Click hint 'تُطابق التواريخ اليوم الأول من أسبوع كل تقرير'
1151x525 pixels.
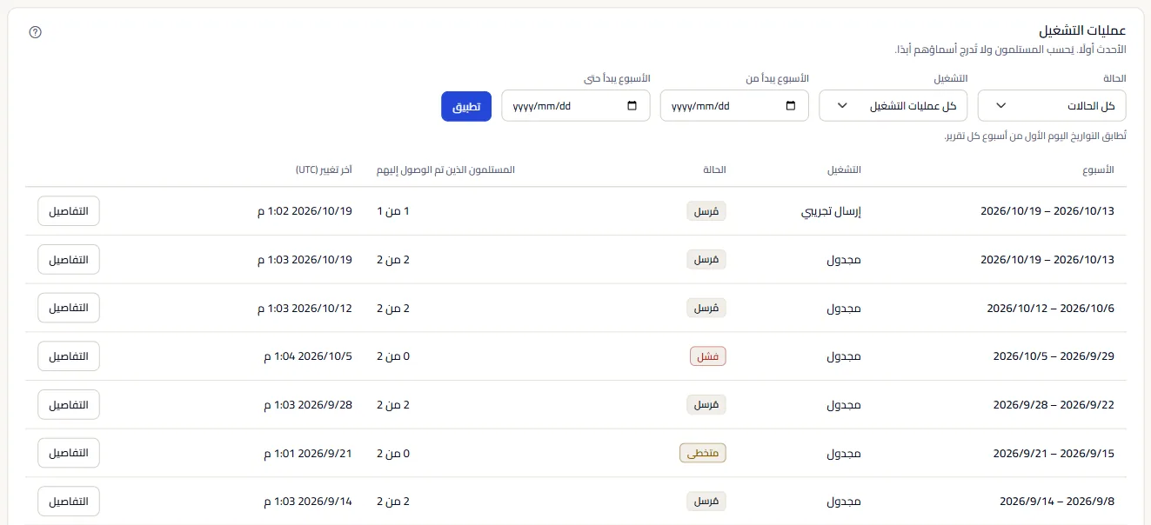click(1035, 136)
